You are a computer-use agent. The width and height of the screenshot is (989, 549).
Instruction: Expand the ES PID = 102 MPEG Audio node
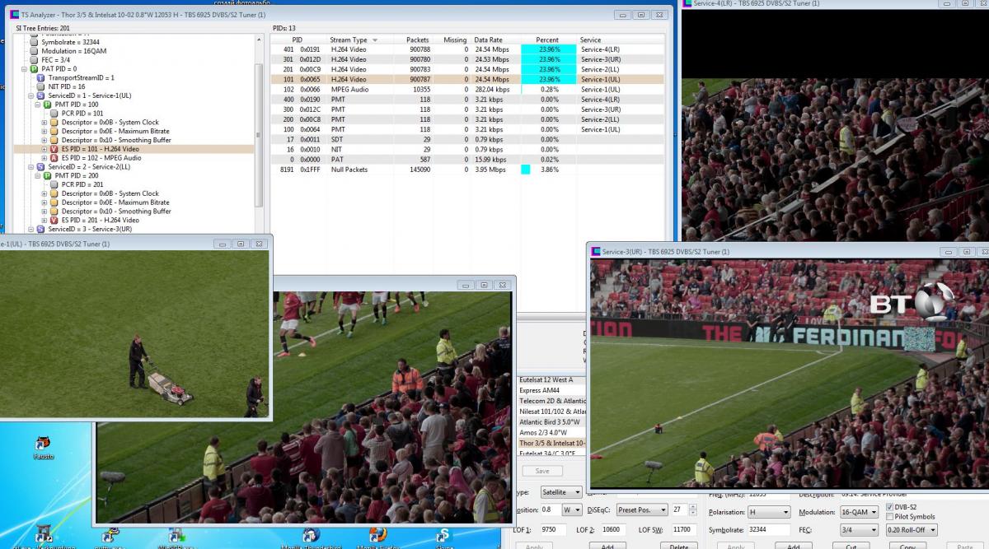tap(44, 158)
